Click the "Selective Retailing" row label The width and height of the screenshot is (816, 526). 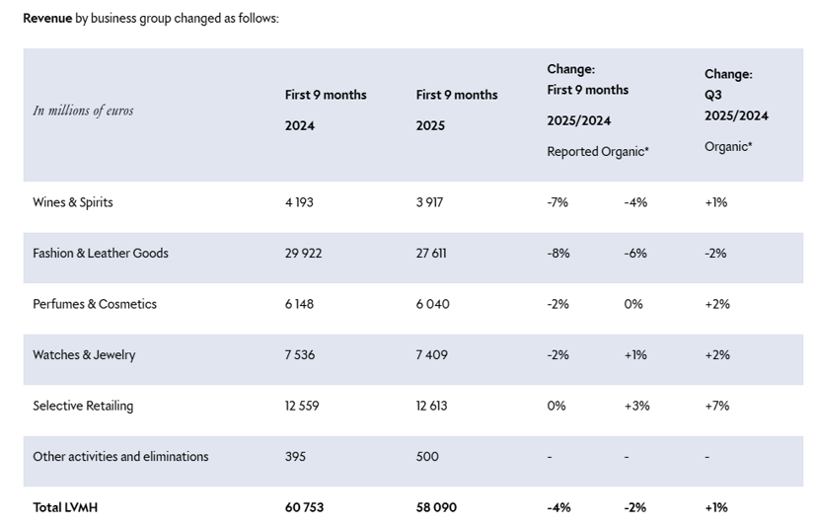click(83, 406)
